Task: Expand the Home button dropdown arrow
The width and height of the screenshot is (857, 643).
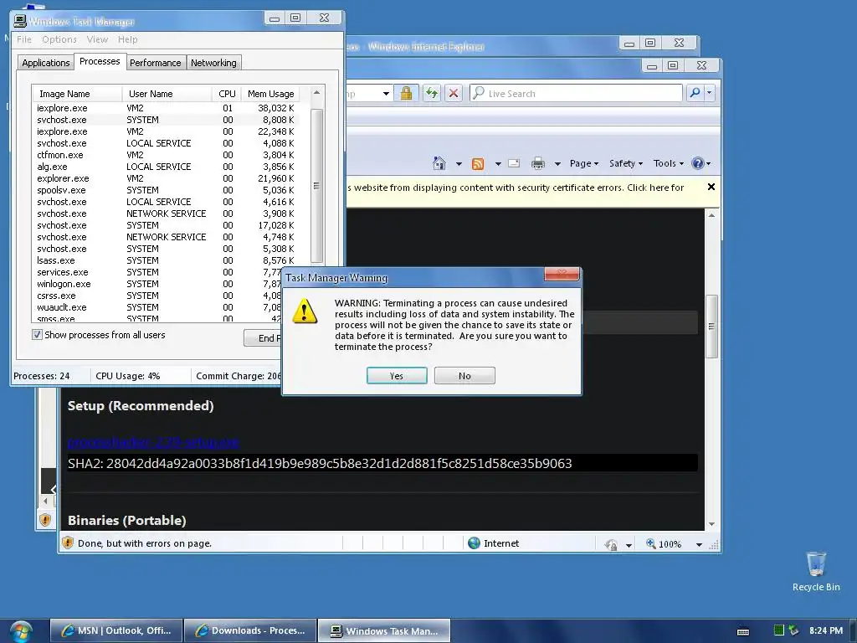Action: click(x=459, y=163)
